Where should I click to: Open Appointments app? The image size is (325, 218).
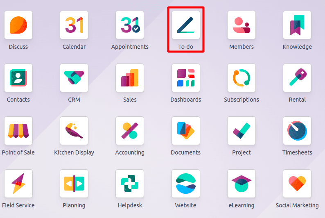(130, 25)
